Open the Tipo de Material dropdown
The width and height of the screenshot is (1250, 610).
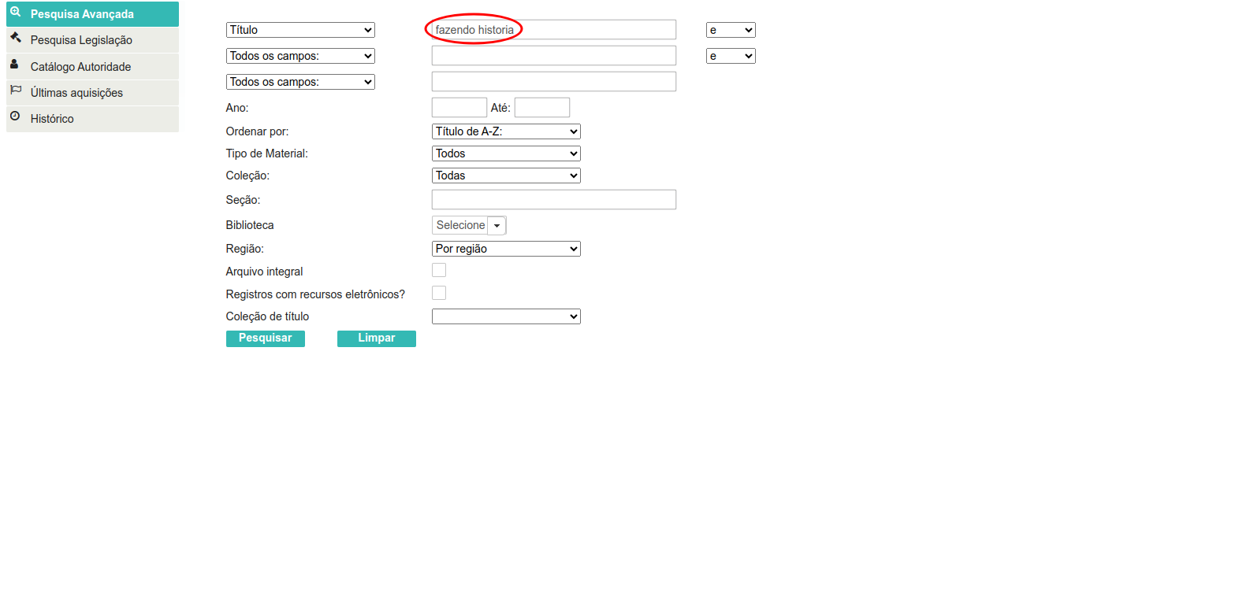(x=506, y=153)
